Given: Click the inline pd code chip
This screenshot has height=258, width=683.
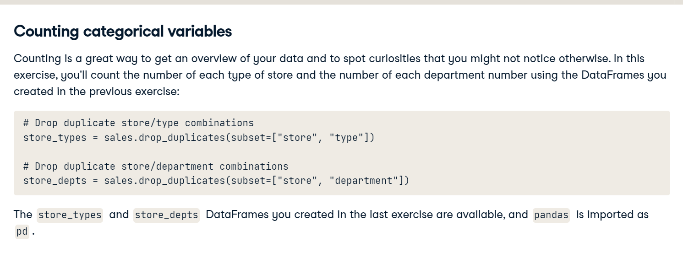Looking at the screenshot, I should pyautogui.click(x=22, y=231).
